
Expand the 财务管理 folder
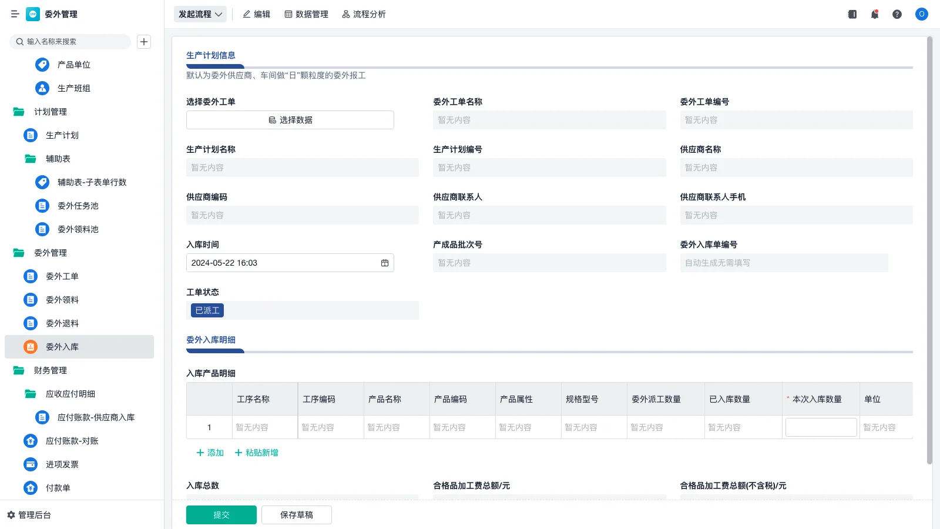coord(50,370)
